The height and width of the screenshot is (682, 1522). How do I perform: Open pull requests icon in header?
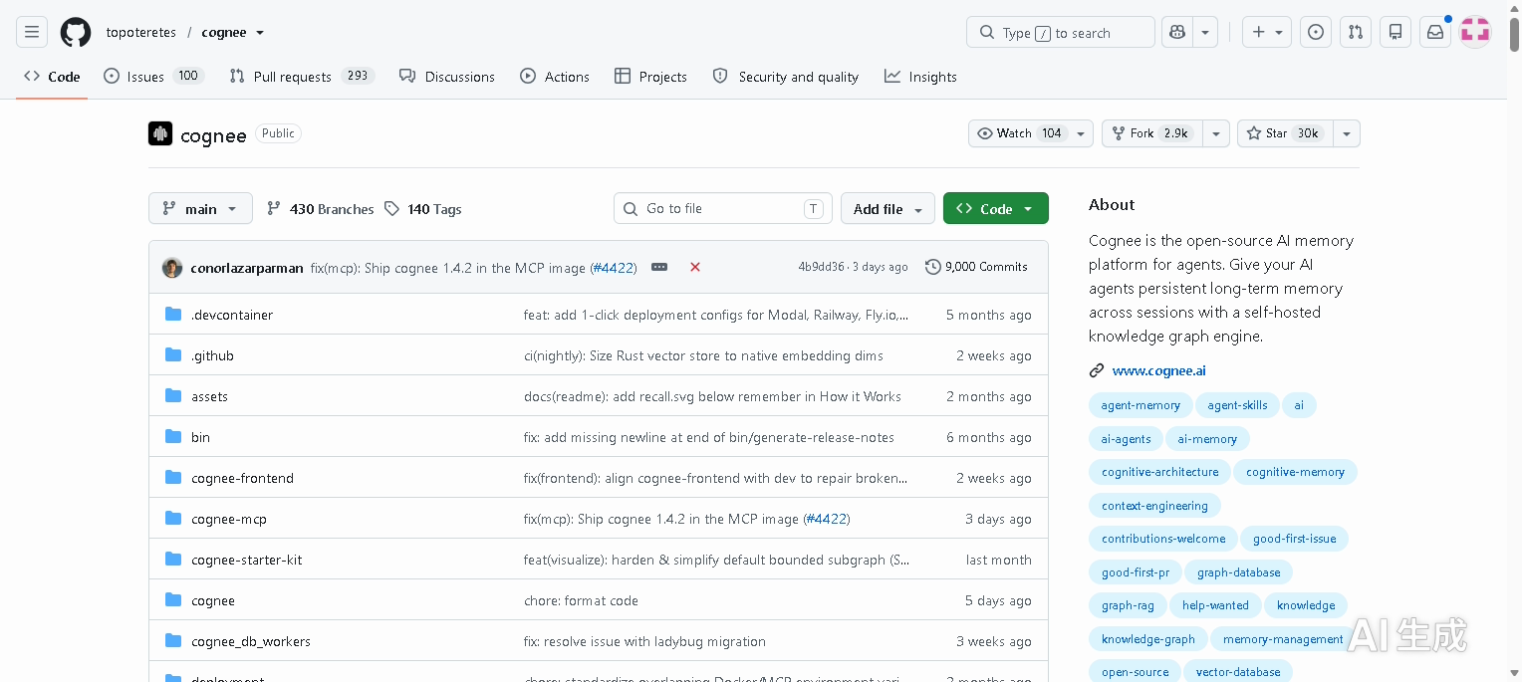coord(1356,32)
